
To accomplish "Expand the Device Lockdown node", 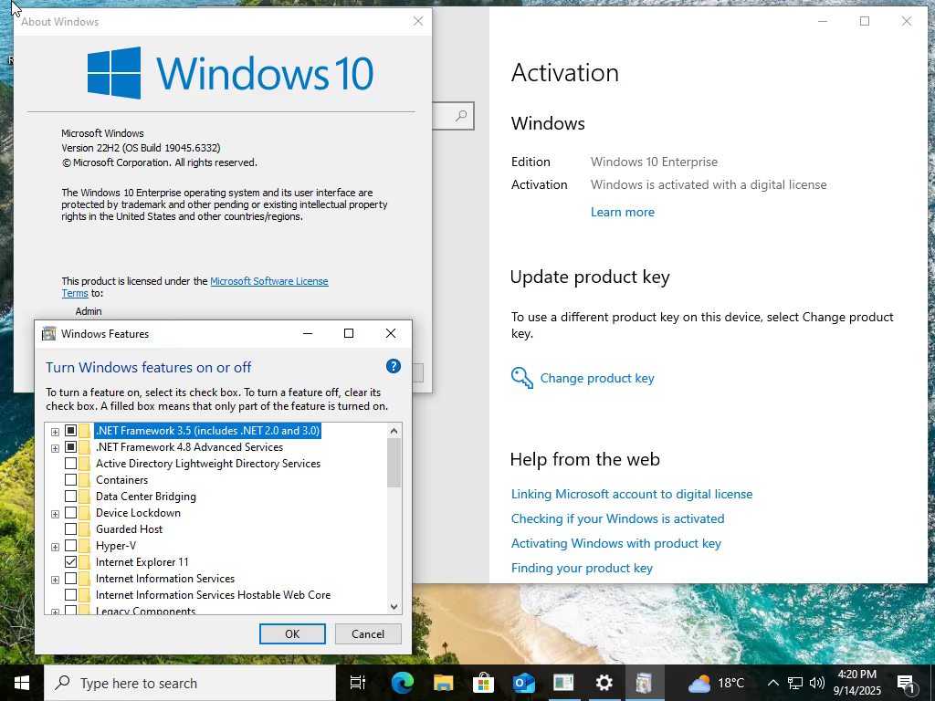I will (55, 514).
